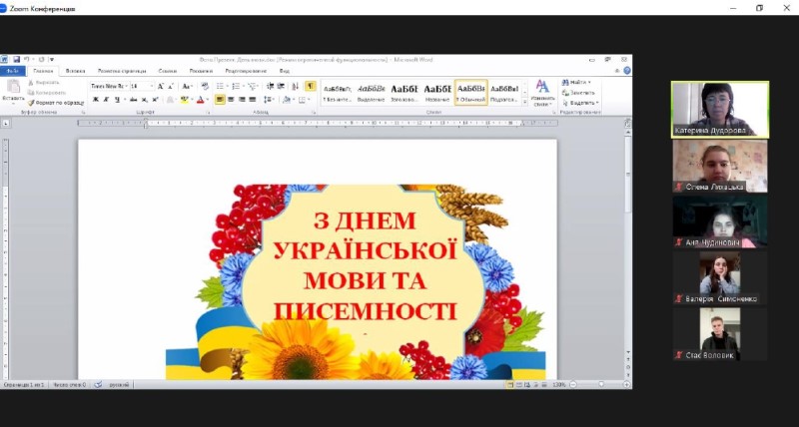Justify the paragraph text
799x427 pixels.
(253, 100)
